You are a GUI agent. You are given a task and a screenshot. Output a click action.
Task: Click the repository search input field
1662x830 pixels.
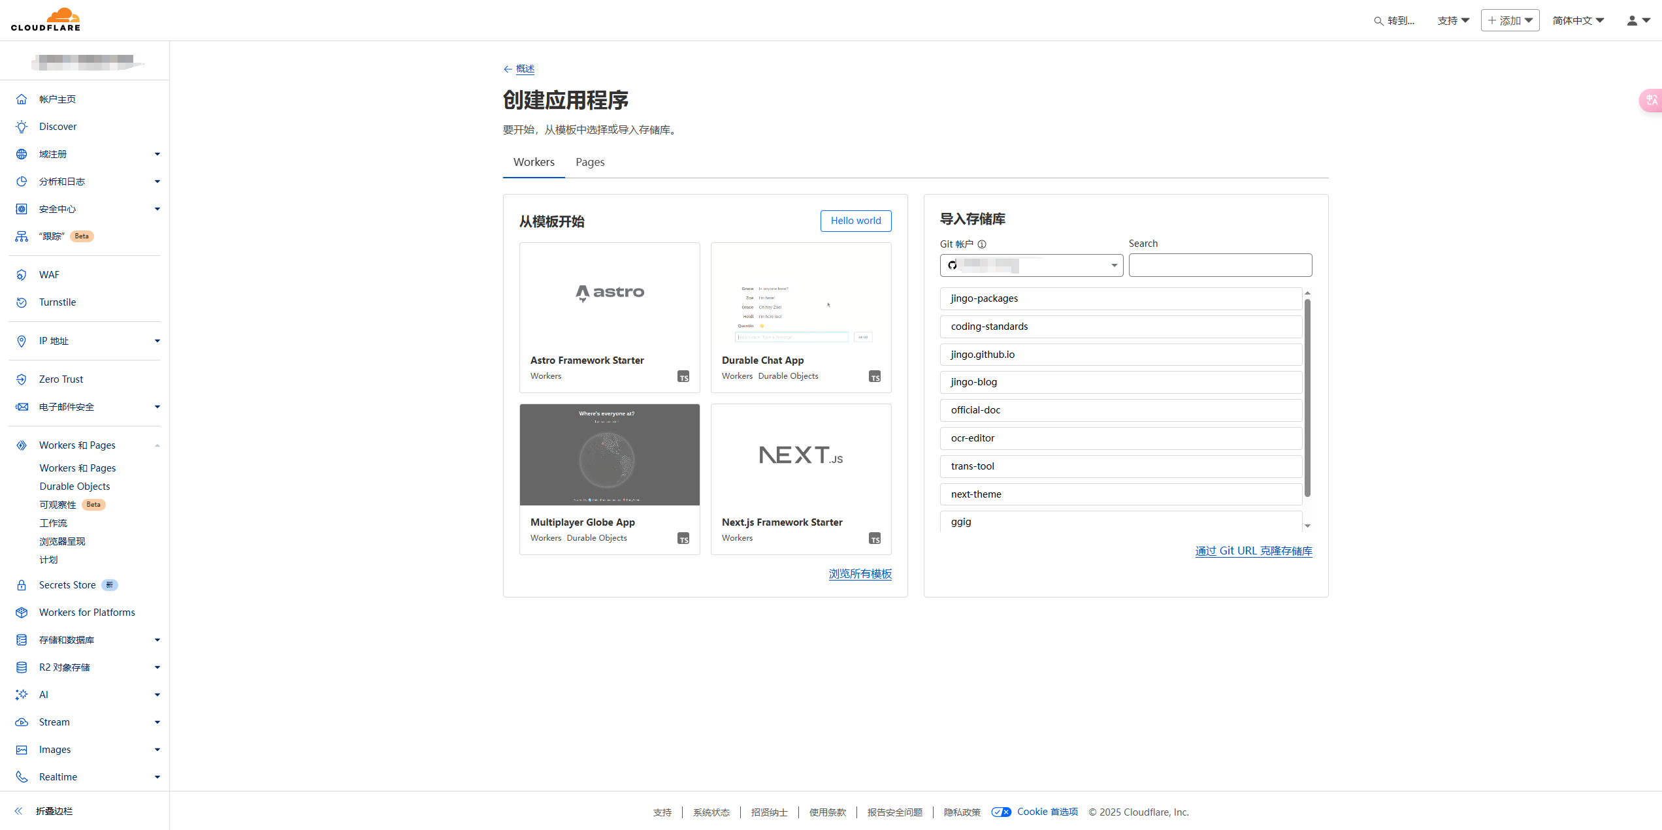point(1220,265)
